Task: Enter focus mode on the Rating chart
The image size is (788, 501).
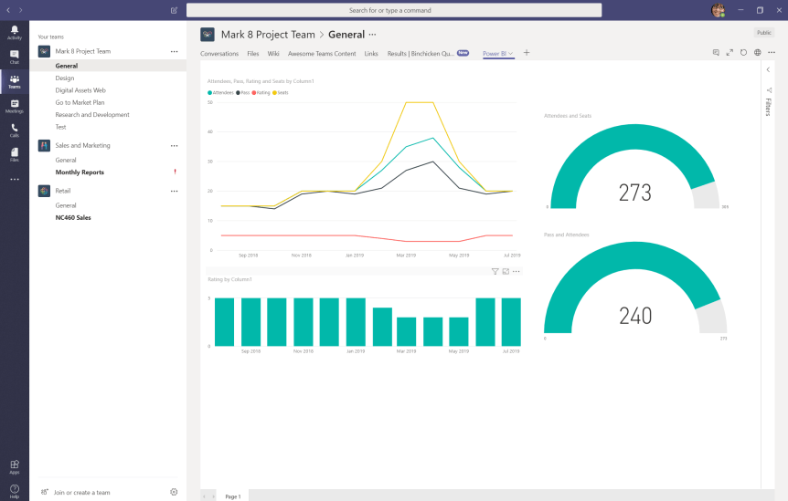Action: pyautogui.click(x=506, y=271)
